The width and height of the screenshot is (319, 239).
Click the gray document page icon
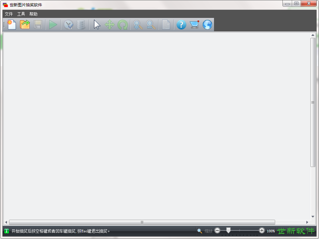click(166, 25)
